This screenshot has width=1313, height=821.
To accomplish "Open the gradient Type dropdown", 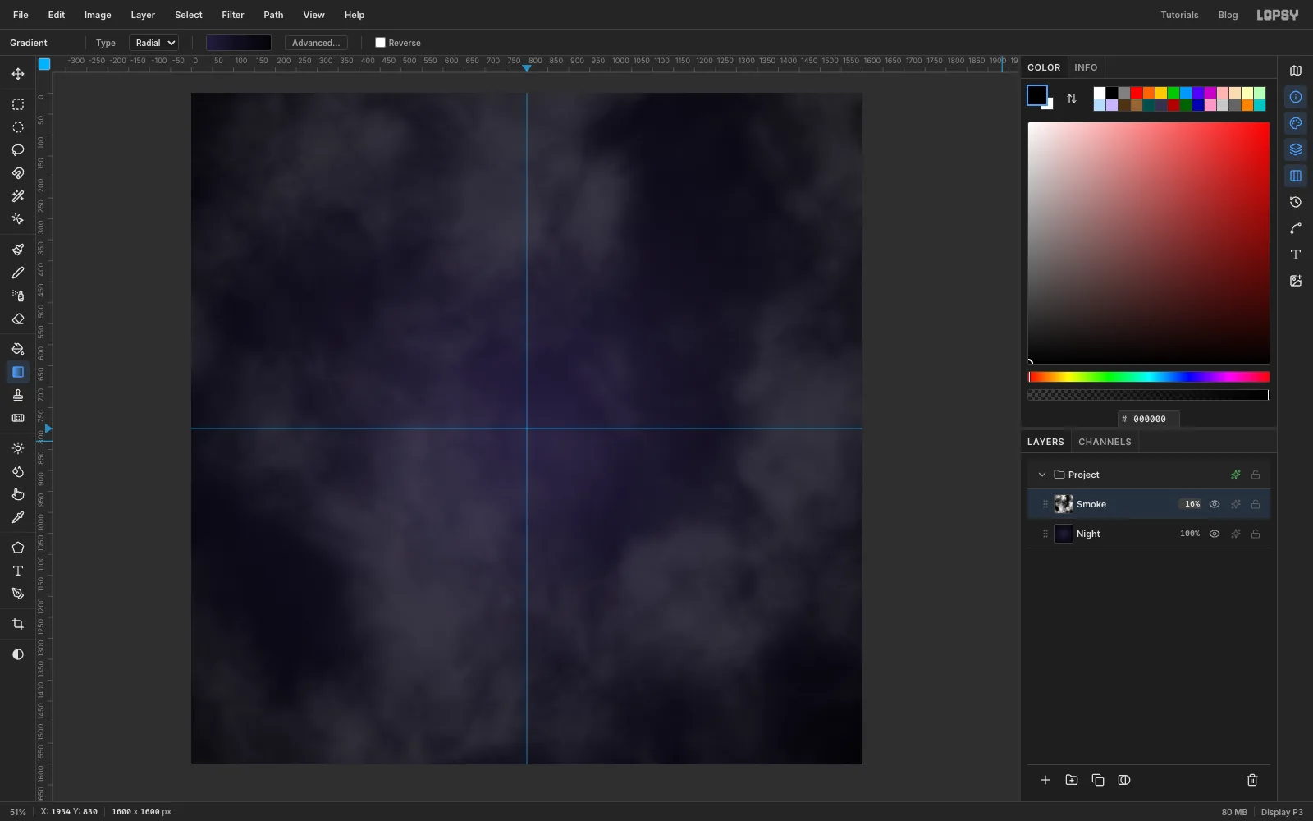I will pyautogui.click(x=153, y=43).
